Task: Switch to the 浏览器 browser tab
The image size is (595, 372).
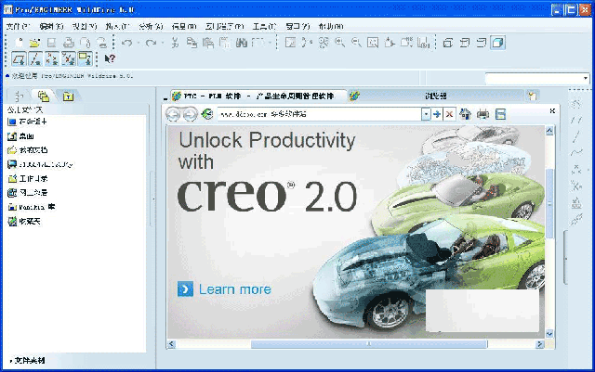Action: pos(436,96)
